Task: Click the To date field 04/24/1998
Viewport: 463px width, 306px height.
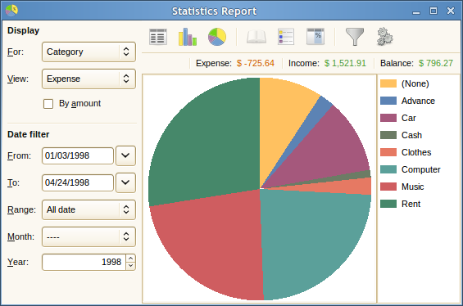Action: 78,182
